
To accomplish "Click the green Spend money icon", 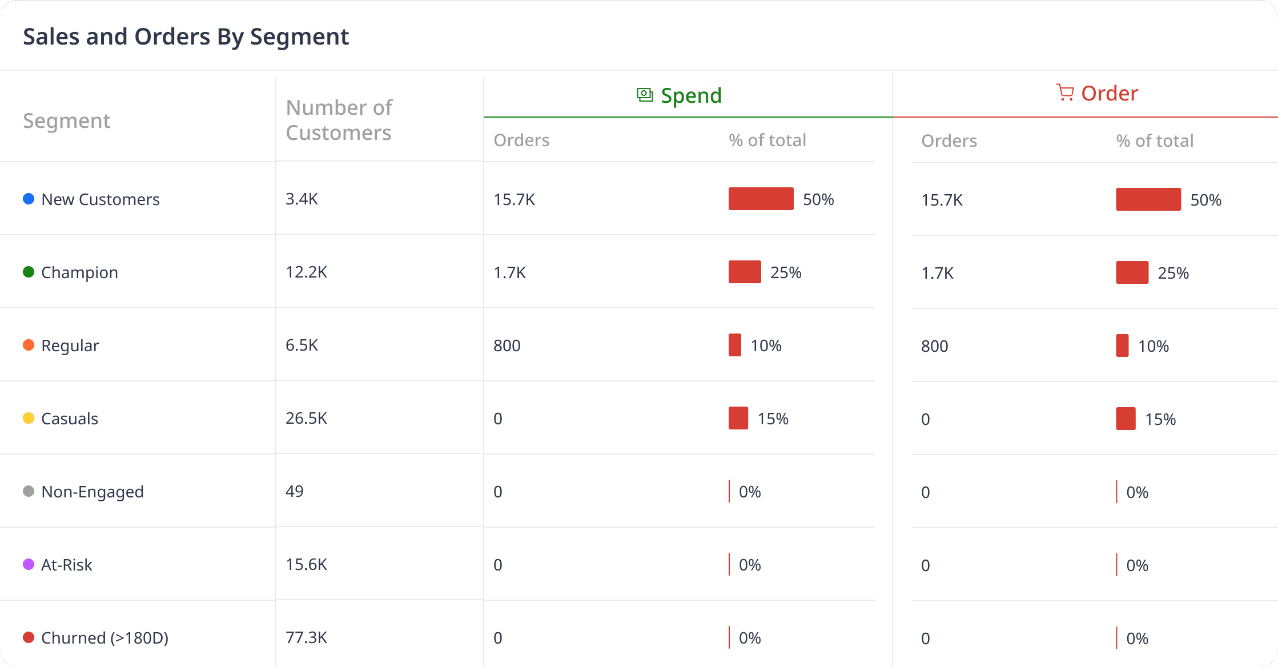I will click(x=645, y=95).
